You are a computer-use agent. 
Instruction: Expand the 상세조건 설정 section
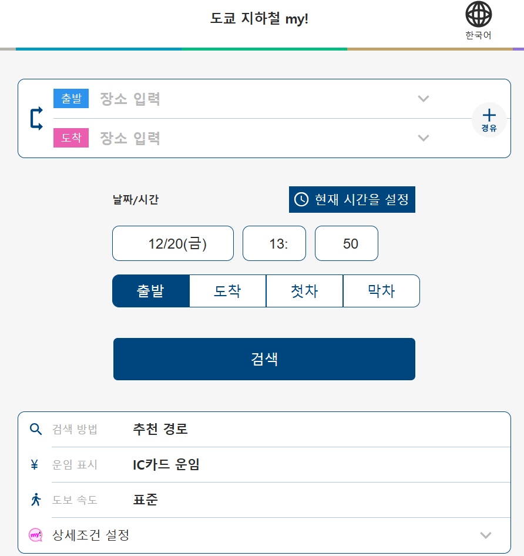coord(485,535)
